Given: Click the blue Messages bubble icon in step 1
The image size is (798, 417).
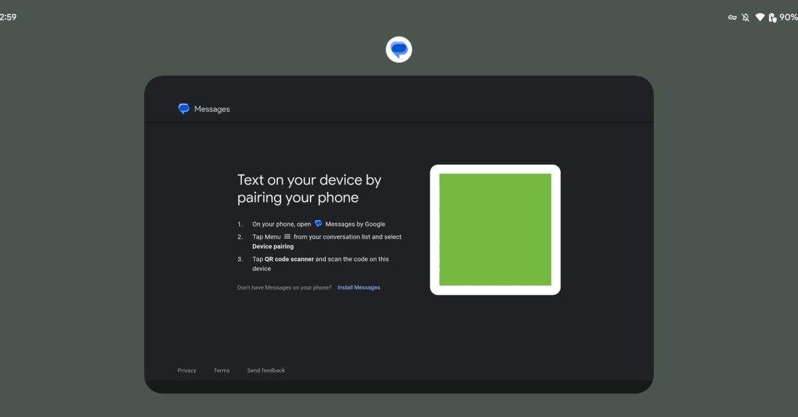Looking at the screenshot, I should [318, 224].
